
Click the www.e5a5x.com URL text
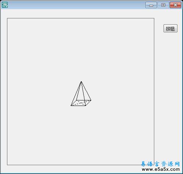tap(161, 170)
